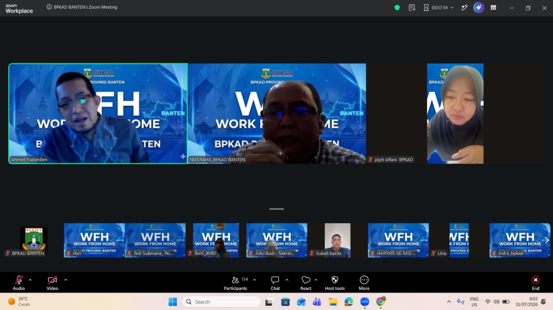Open Microsoft Store from the taskbar

[x=285, y=302]
